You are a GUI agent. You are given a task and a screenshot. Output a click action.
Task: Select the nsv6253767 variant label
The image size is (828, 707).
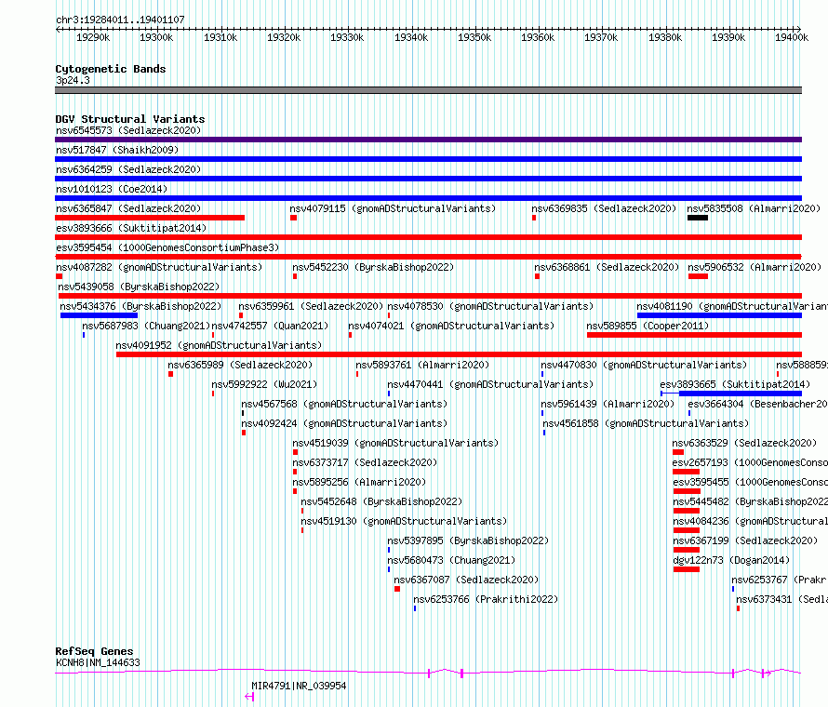click(780, 580)
